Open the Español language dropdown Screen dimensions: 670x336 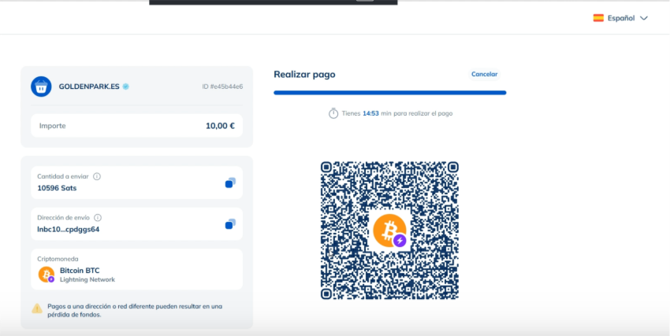(x=621, y=18)
